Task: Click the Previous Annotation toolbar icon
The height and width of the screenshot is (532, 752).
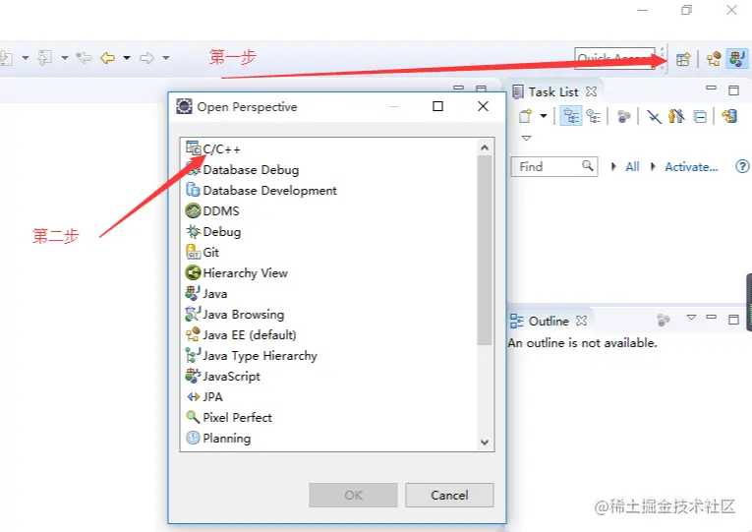Action: tap(44, 58)
